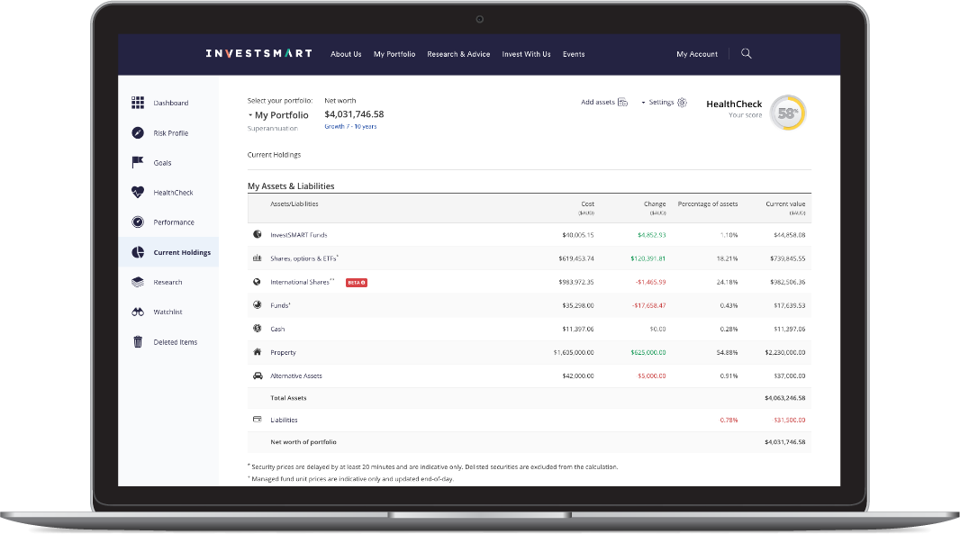This screenshot has height=534, width=960.
Task: Click the Alternative Assets car icon
Action: [x=258, y=376]
